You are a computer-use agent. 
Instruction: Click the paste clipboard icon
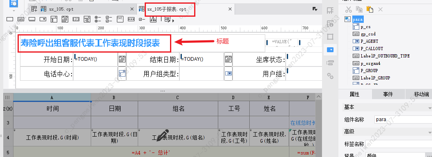pos(370,9)
